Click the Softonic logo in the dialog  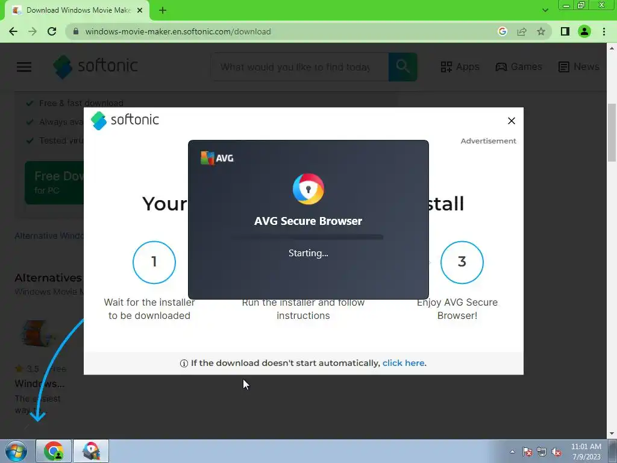tap(125, 120)
